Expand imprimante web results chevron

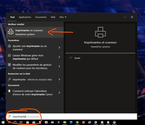[59, 79]
